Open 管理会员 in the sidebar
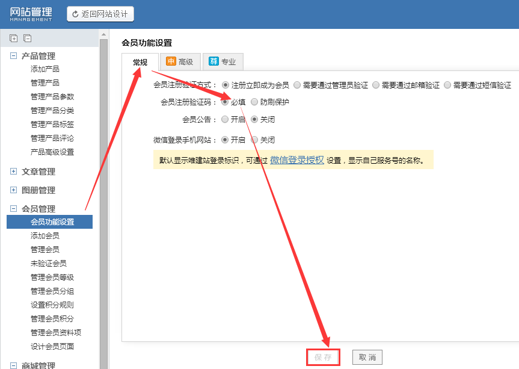The width and height of the screenshot is (519, 369). [45, 249]
